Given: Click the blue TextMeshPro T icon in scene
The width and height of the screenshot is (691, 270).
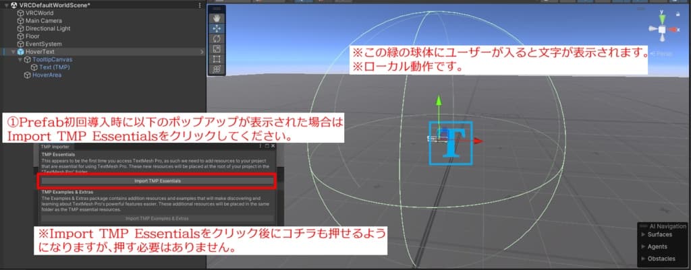Looking at the screenshot, I should (450, 143).
